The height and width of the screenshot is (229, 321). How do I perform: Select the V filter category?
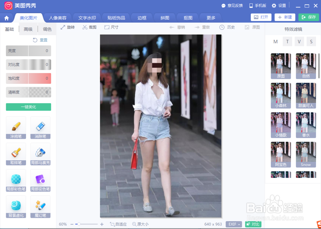(x=299, y=41)
